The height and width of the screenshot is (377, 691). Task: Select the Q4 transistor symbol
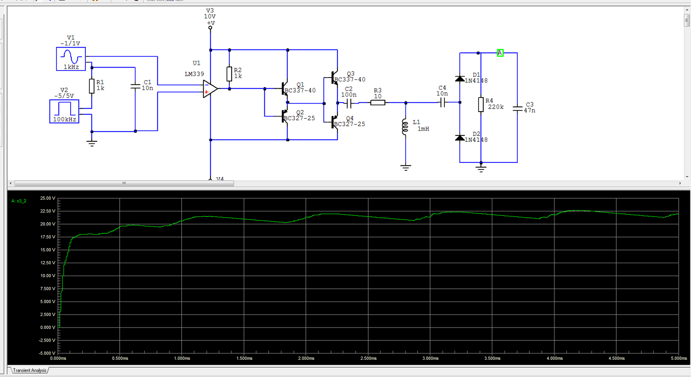click(334, 122)
